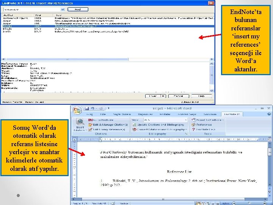Click the EndNote Help question mark icon
The image size is (273, 205).
[193, 129]
